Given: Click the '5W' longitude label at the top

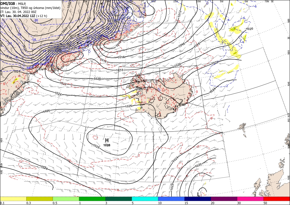Looking at the screenshot, I should pos(222,1).
